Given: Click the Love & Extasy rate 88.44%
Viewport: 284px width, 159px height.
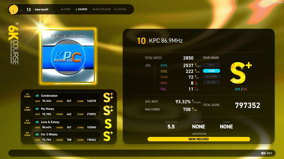Looking at the screenshot, I should pos(47,127).
